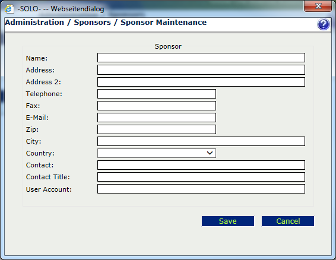The image size is (336, 260).
Task: Activate the City text box
Action: coord(201,141)
